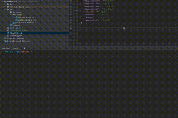Screen dimensions: 178x118
Task: Select the services folder name
Action: click(x=17, y=12)
